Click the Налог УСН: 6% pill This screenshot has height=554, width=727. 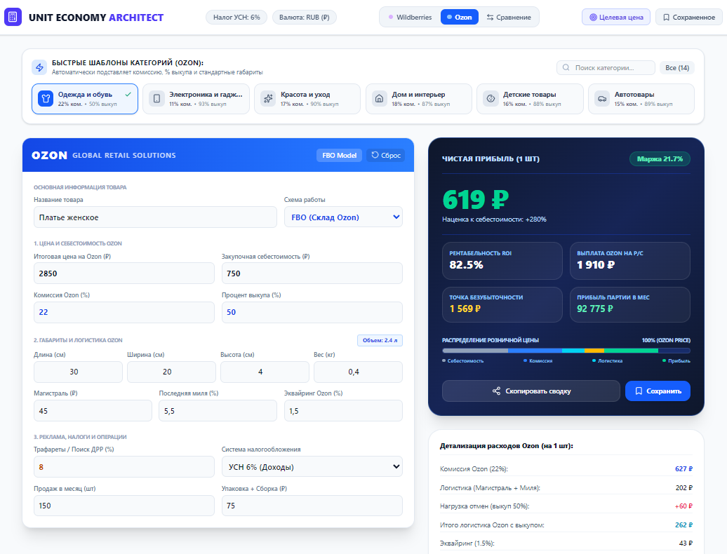click(x=236, y=17)
